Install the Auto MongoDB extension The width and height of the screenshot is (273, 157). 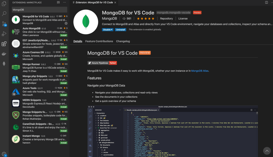tap(64, 35)
